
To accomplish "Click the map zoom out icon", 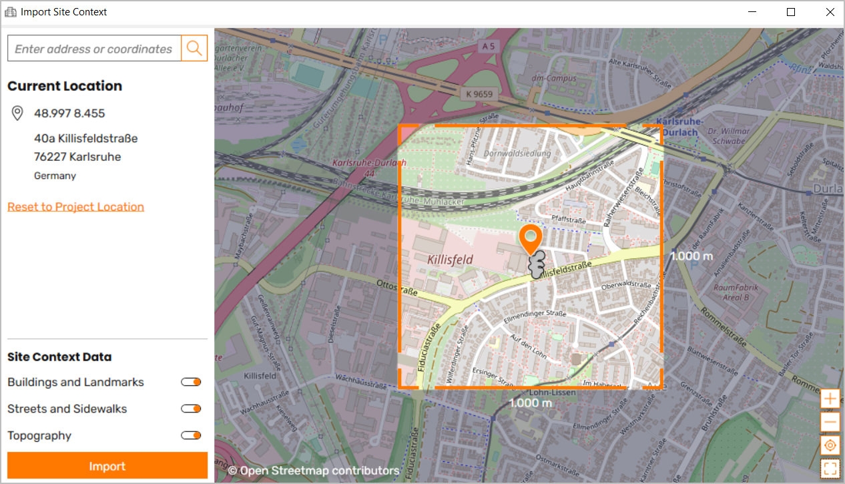I will tap(830, 421).
